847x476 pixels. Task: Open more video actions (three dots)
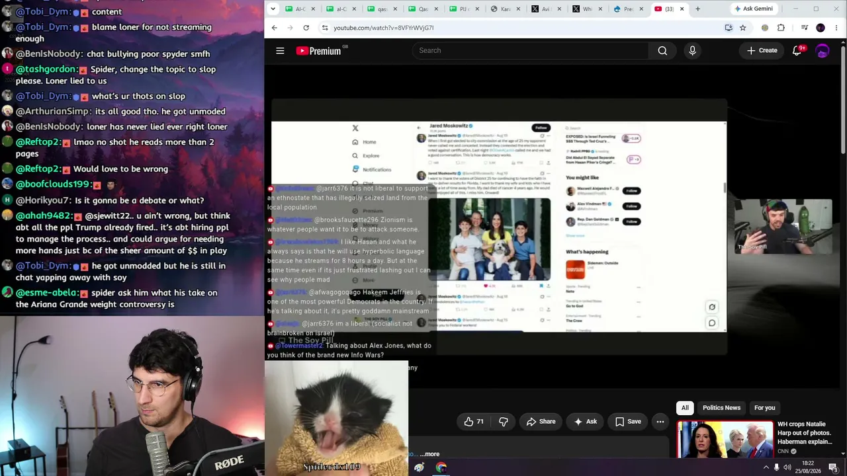[x=660, y=422]
